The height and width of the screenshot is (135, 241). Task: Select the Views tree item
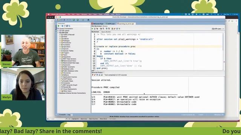(65, 37)
